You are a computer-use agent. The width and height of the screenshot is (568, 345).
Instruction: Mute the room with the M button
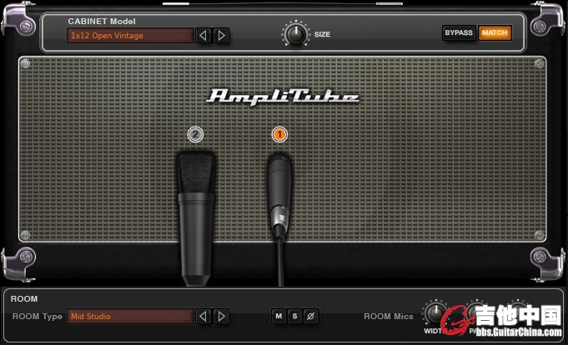pyautogui.click(x=279, y=316)
